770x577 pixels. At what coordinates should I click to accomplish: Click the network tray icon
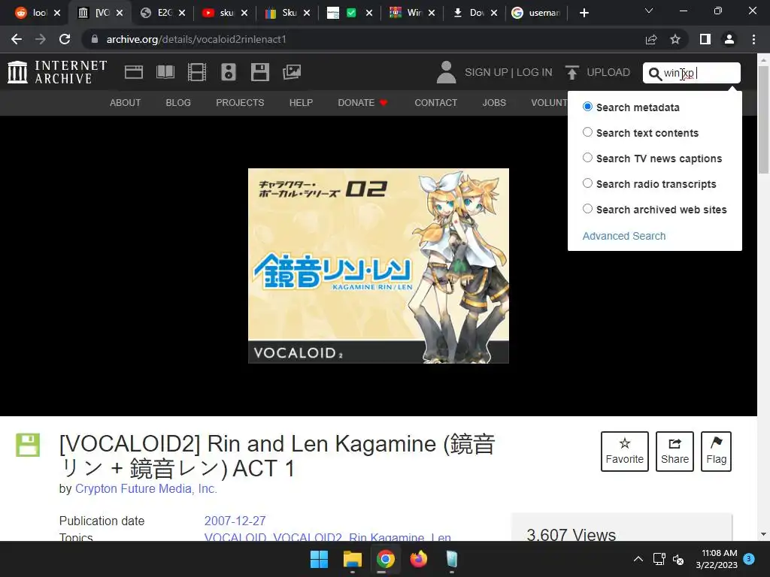click(x=659, y=559)
